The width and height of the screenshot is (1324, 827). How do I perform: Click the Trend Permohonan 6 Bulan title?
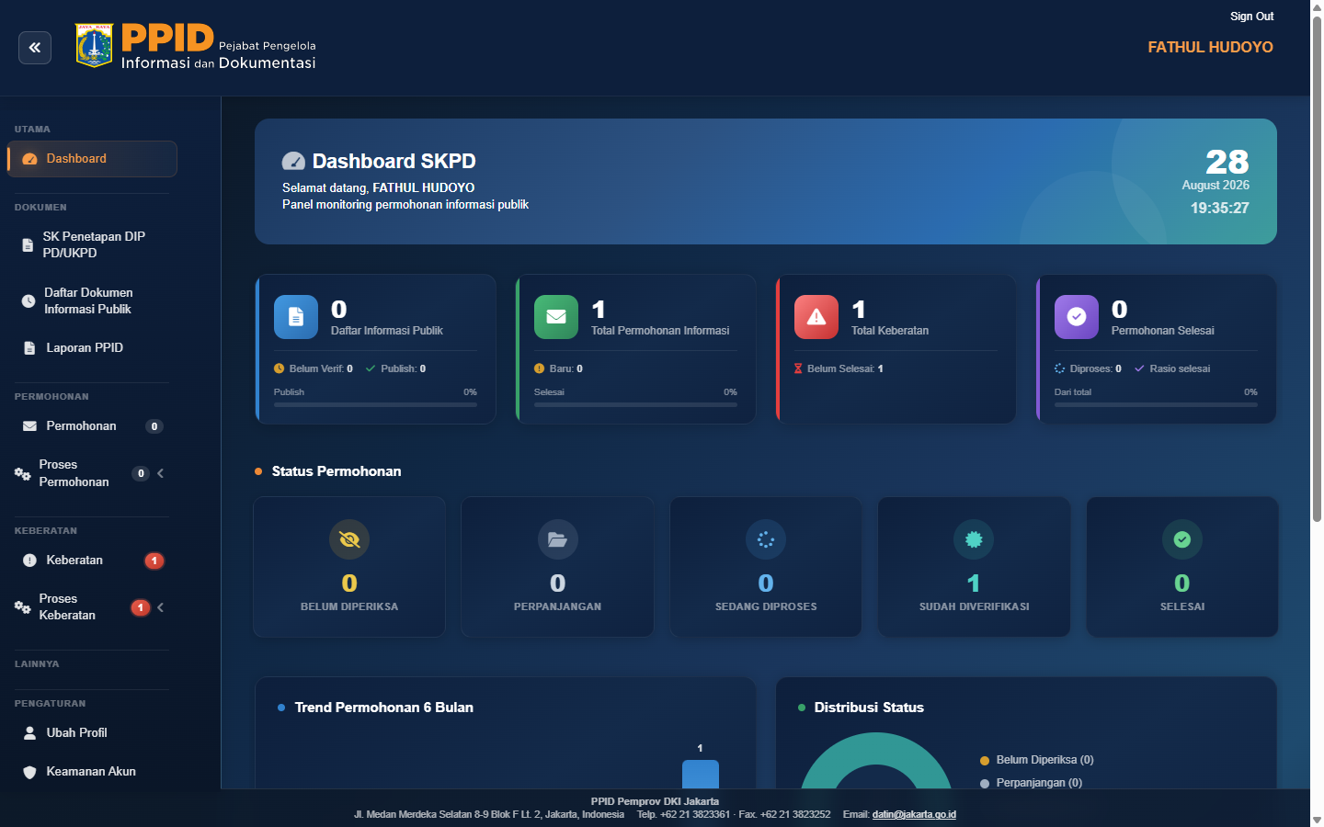(384, 708)
